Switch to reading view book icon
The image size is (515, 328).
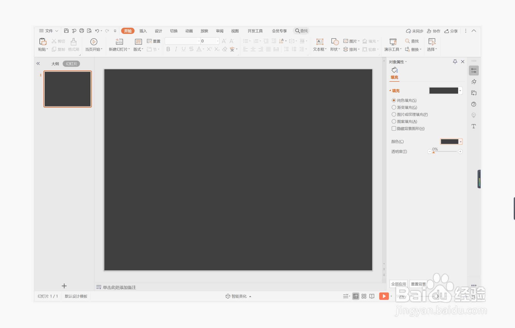372,296
